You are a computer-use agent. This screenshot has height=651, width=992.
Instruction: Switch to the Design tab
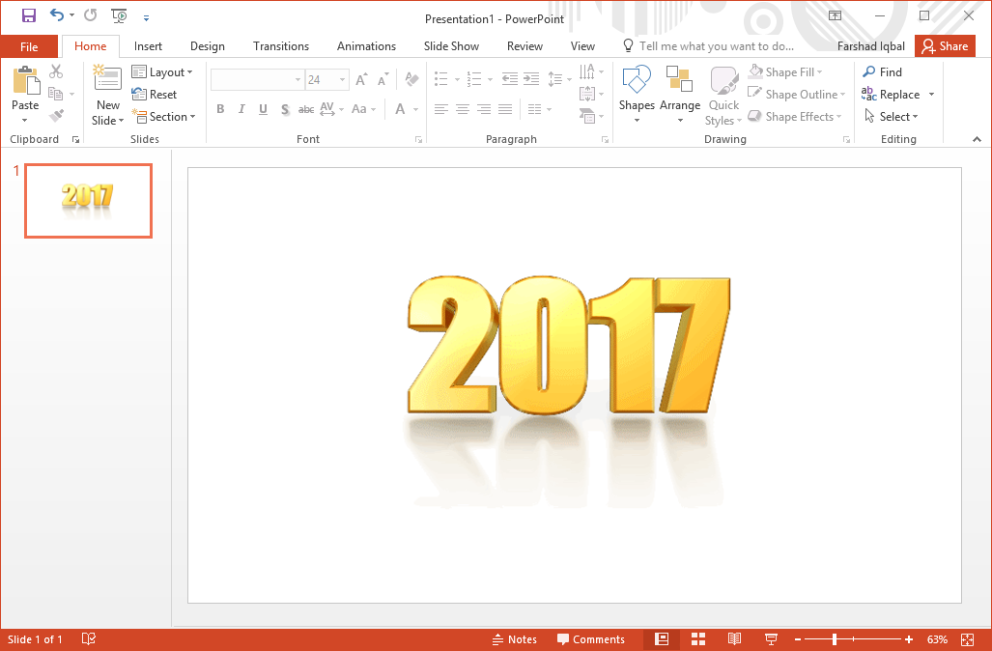click(x=208, y=46)
